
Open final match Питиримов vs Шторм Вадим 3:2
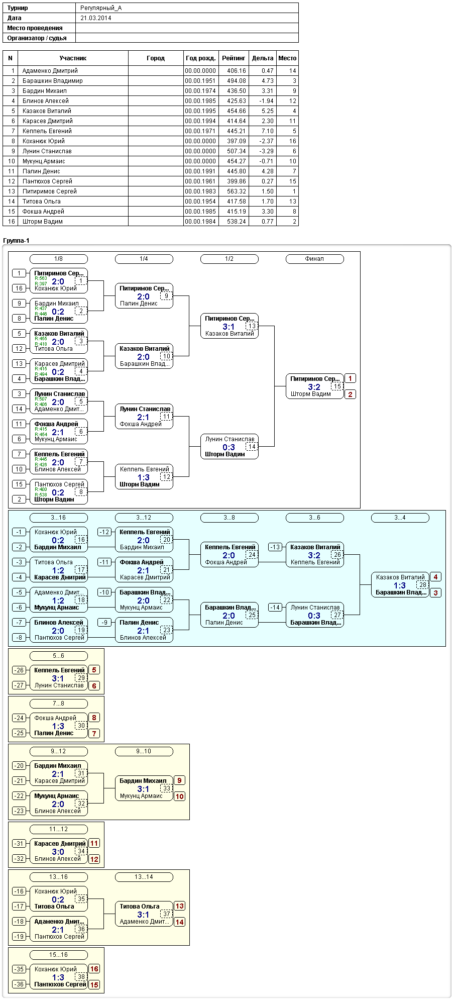(x=315, y=386)
